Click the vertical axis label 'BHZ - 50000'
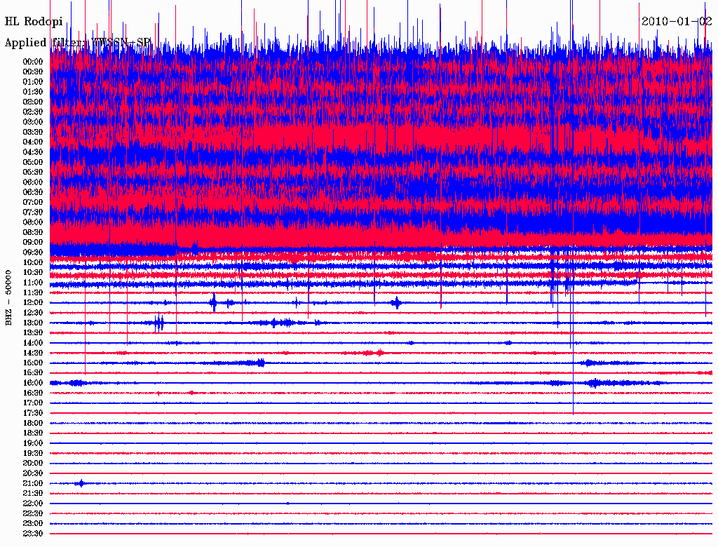The image size is (718, 547). (x=8, y=298)
